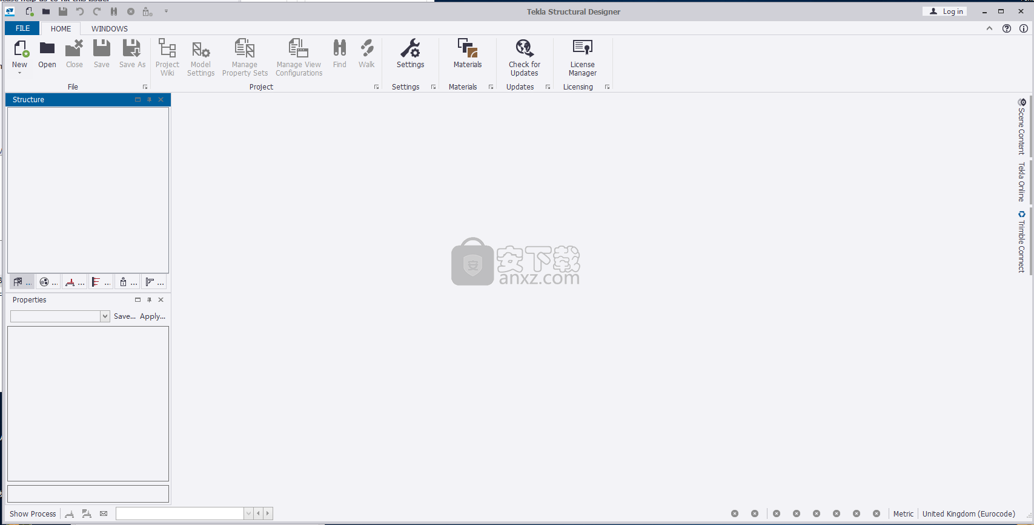Image resolution: width=1034 pixels, height=525 pixels.
Task: Click United Kingdom (Eurocode) design code
Action: pos(969,514)
